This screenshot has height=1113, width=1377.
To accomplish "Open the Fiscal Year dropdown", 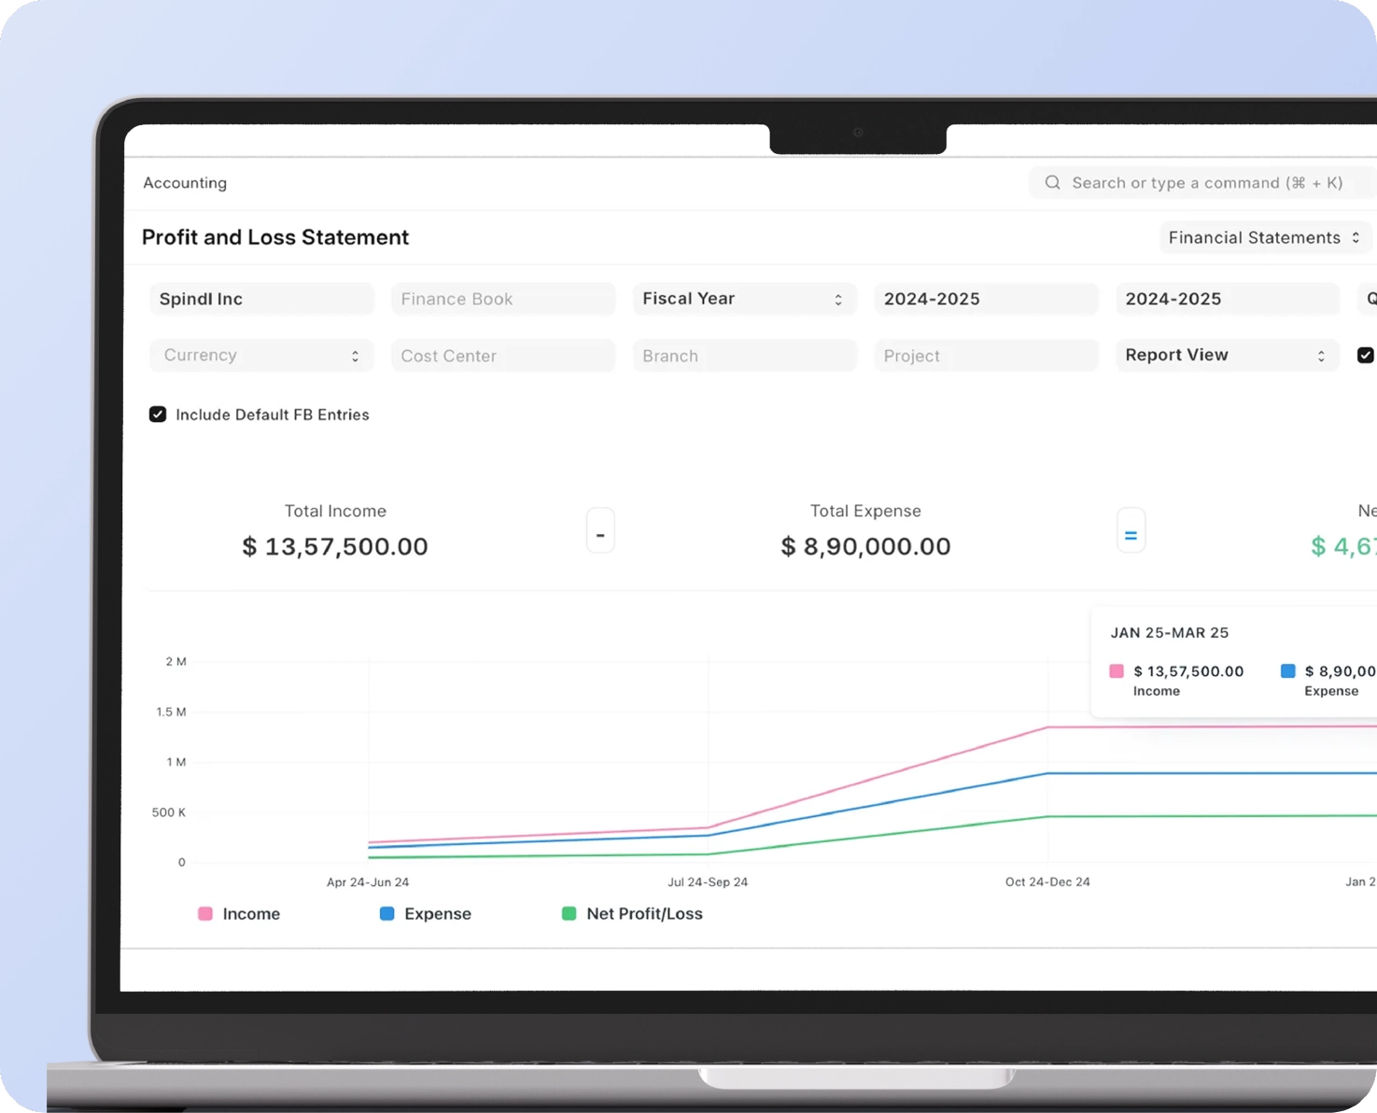I will click(744, 299).
